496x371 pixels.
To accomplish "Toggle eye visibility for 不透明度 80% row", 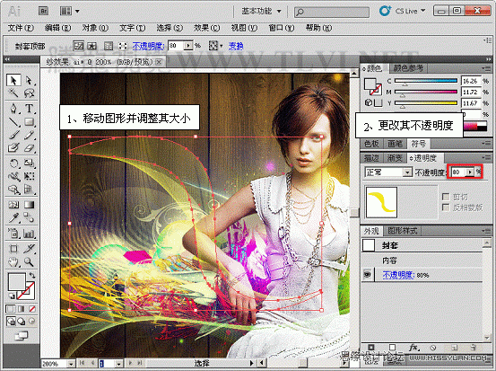I will point(367,274).
